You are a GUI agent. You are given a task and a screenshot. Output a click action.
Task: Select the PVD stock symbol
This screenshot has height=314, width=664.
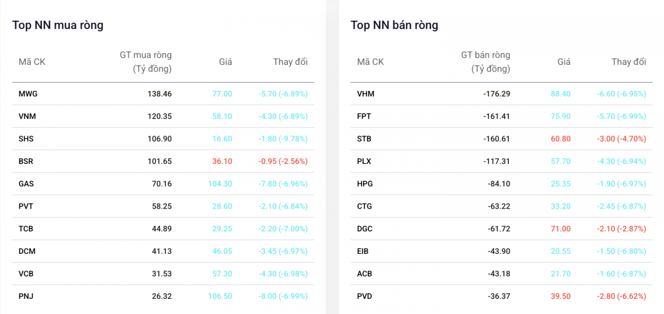click(365, 296)
